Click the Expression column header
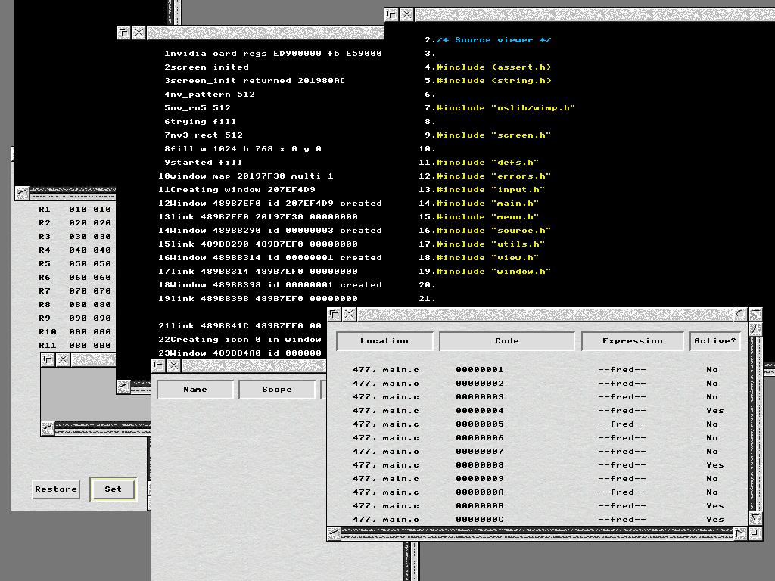 [x=632, y=341]
